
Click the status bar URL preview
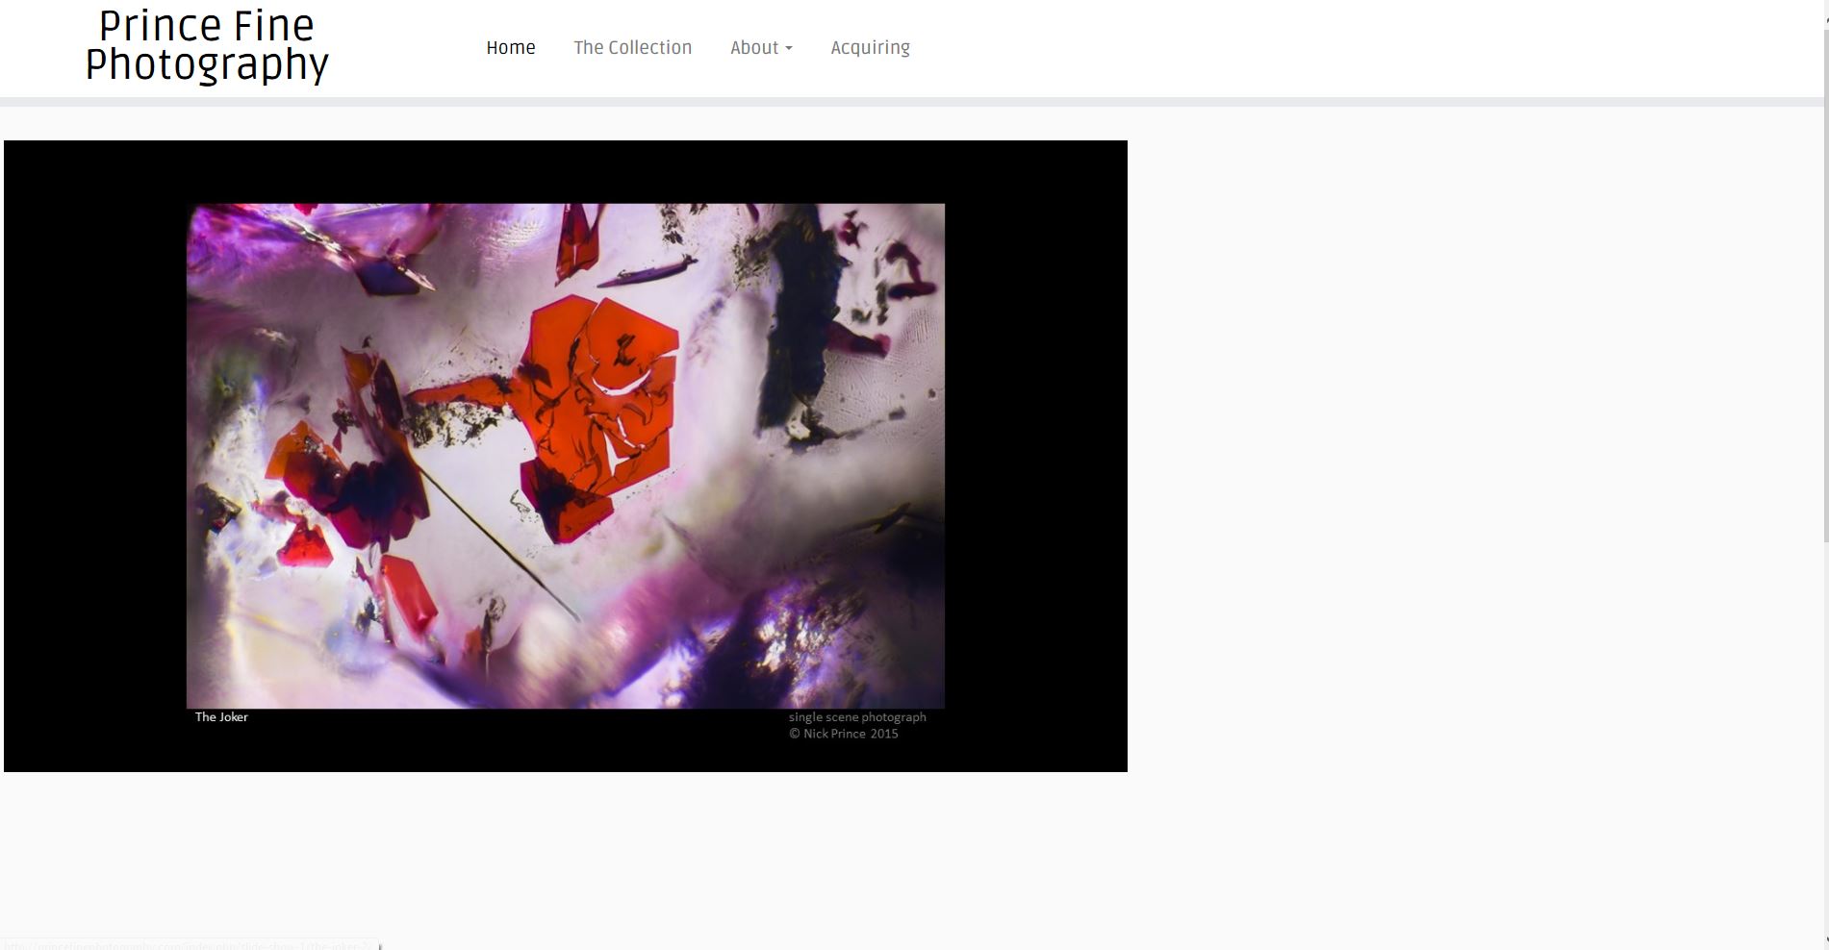pyautogui.click(x=190, y=944)
